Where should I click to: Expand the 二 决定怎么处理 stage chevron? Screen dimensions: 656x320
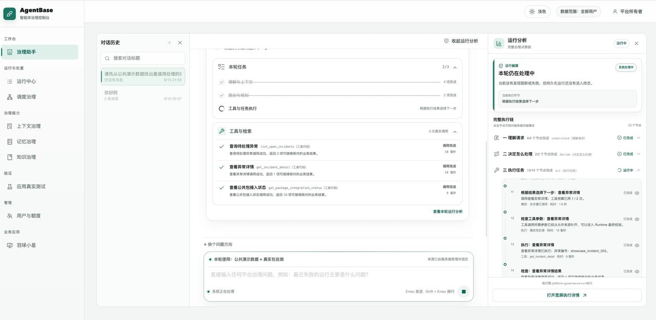(x=638, y=154)
